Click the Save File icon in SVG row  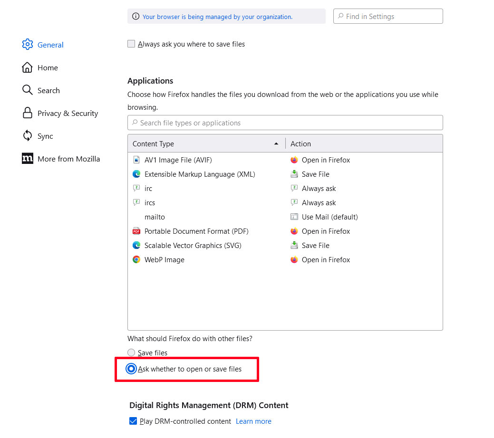click(294, 245)
